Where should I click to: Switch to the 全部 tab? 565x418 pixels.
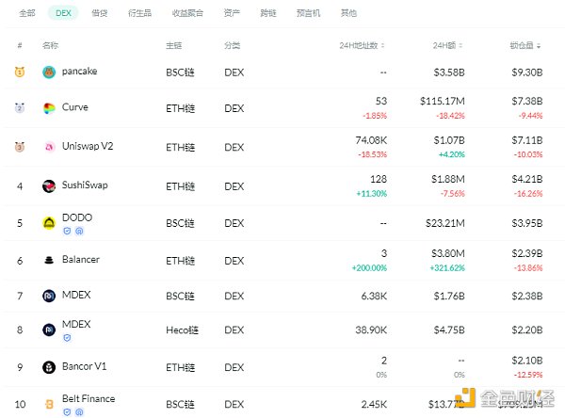(26, 13)
